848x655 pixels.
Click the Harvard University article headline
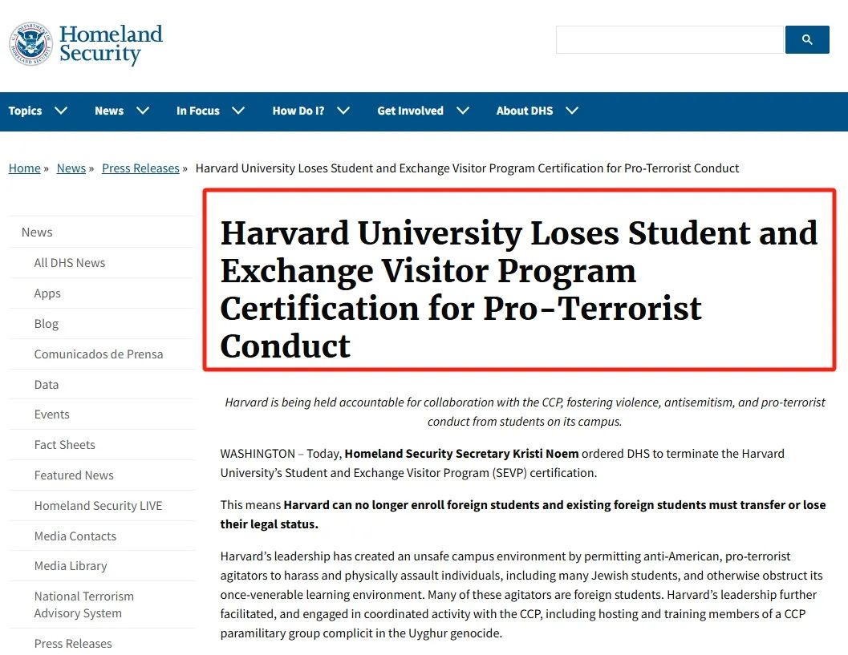coord(518,289)
